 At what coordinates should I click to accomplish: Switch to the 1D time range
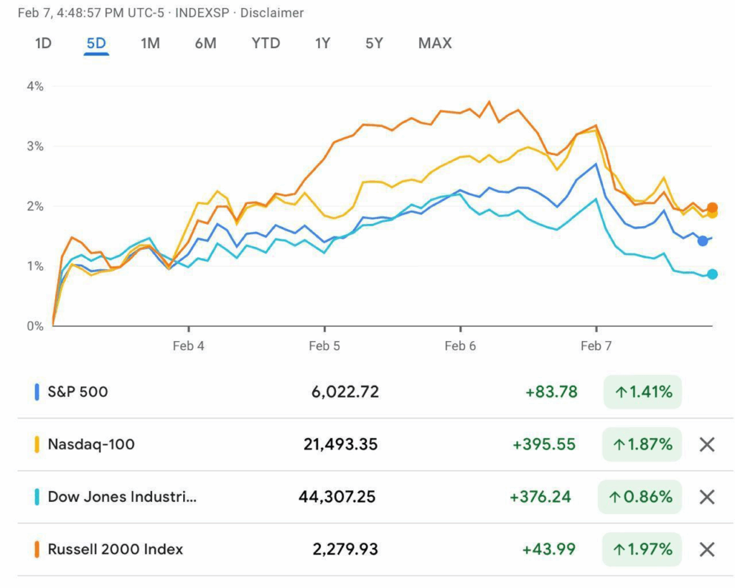click(43, 43)
